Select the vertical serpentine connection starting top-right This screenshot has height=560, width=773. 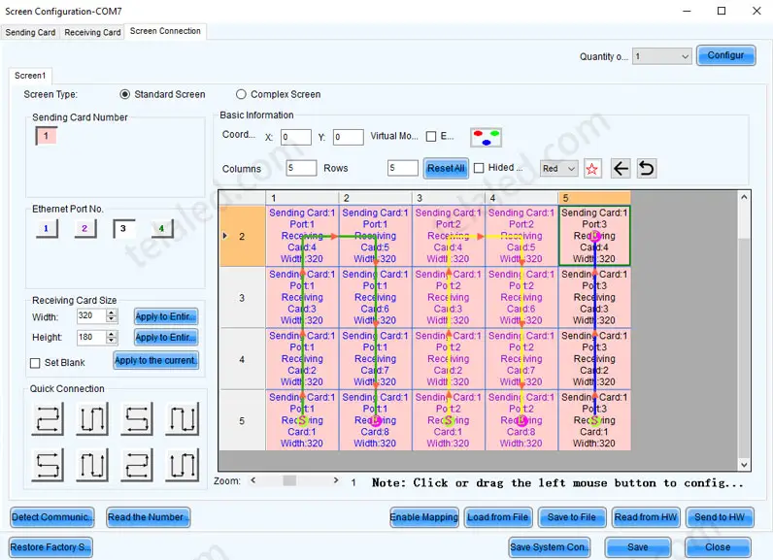(182, 419)
